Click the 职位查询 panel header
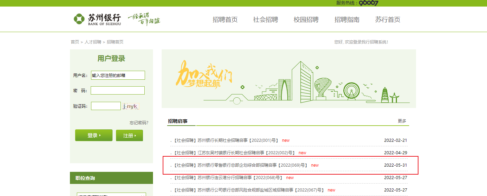 [111, 178]
